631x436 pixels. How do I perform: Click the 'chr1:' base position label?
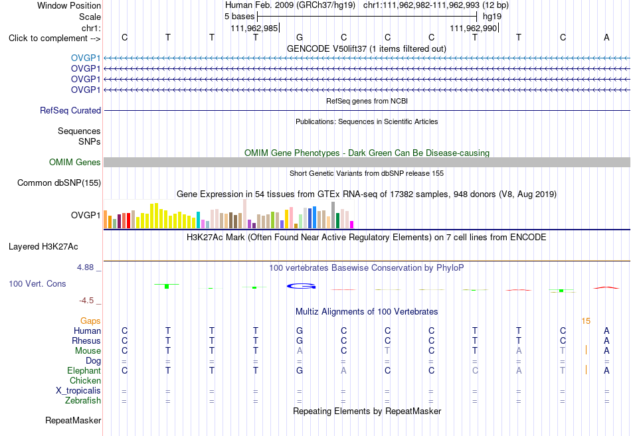(92, 28)
